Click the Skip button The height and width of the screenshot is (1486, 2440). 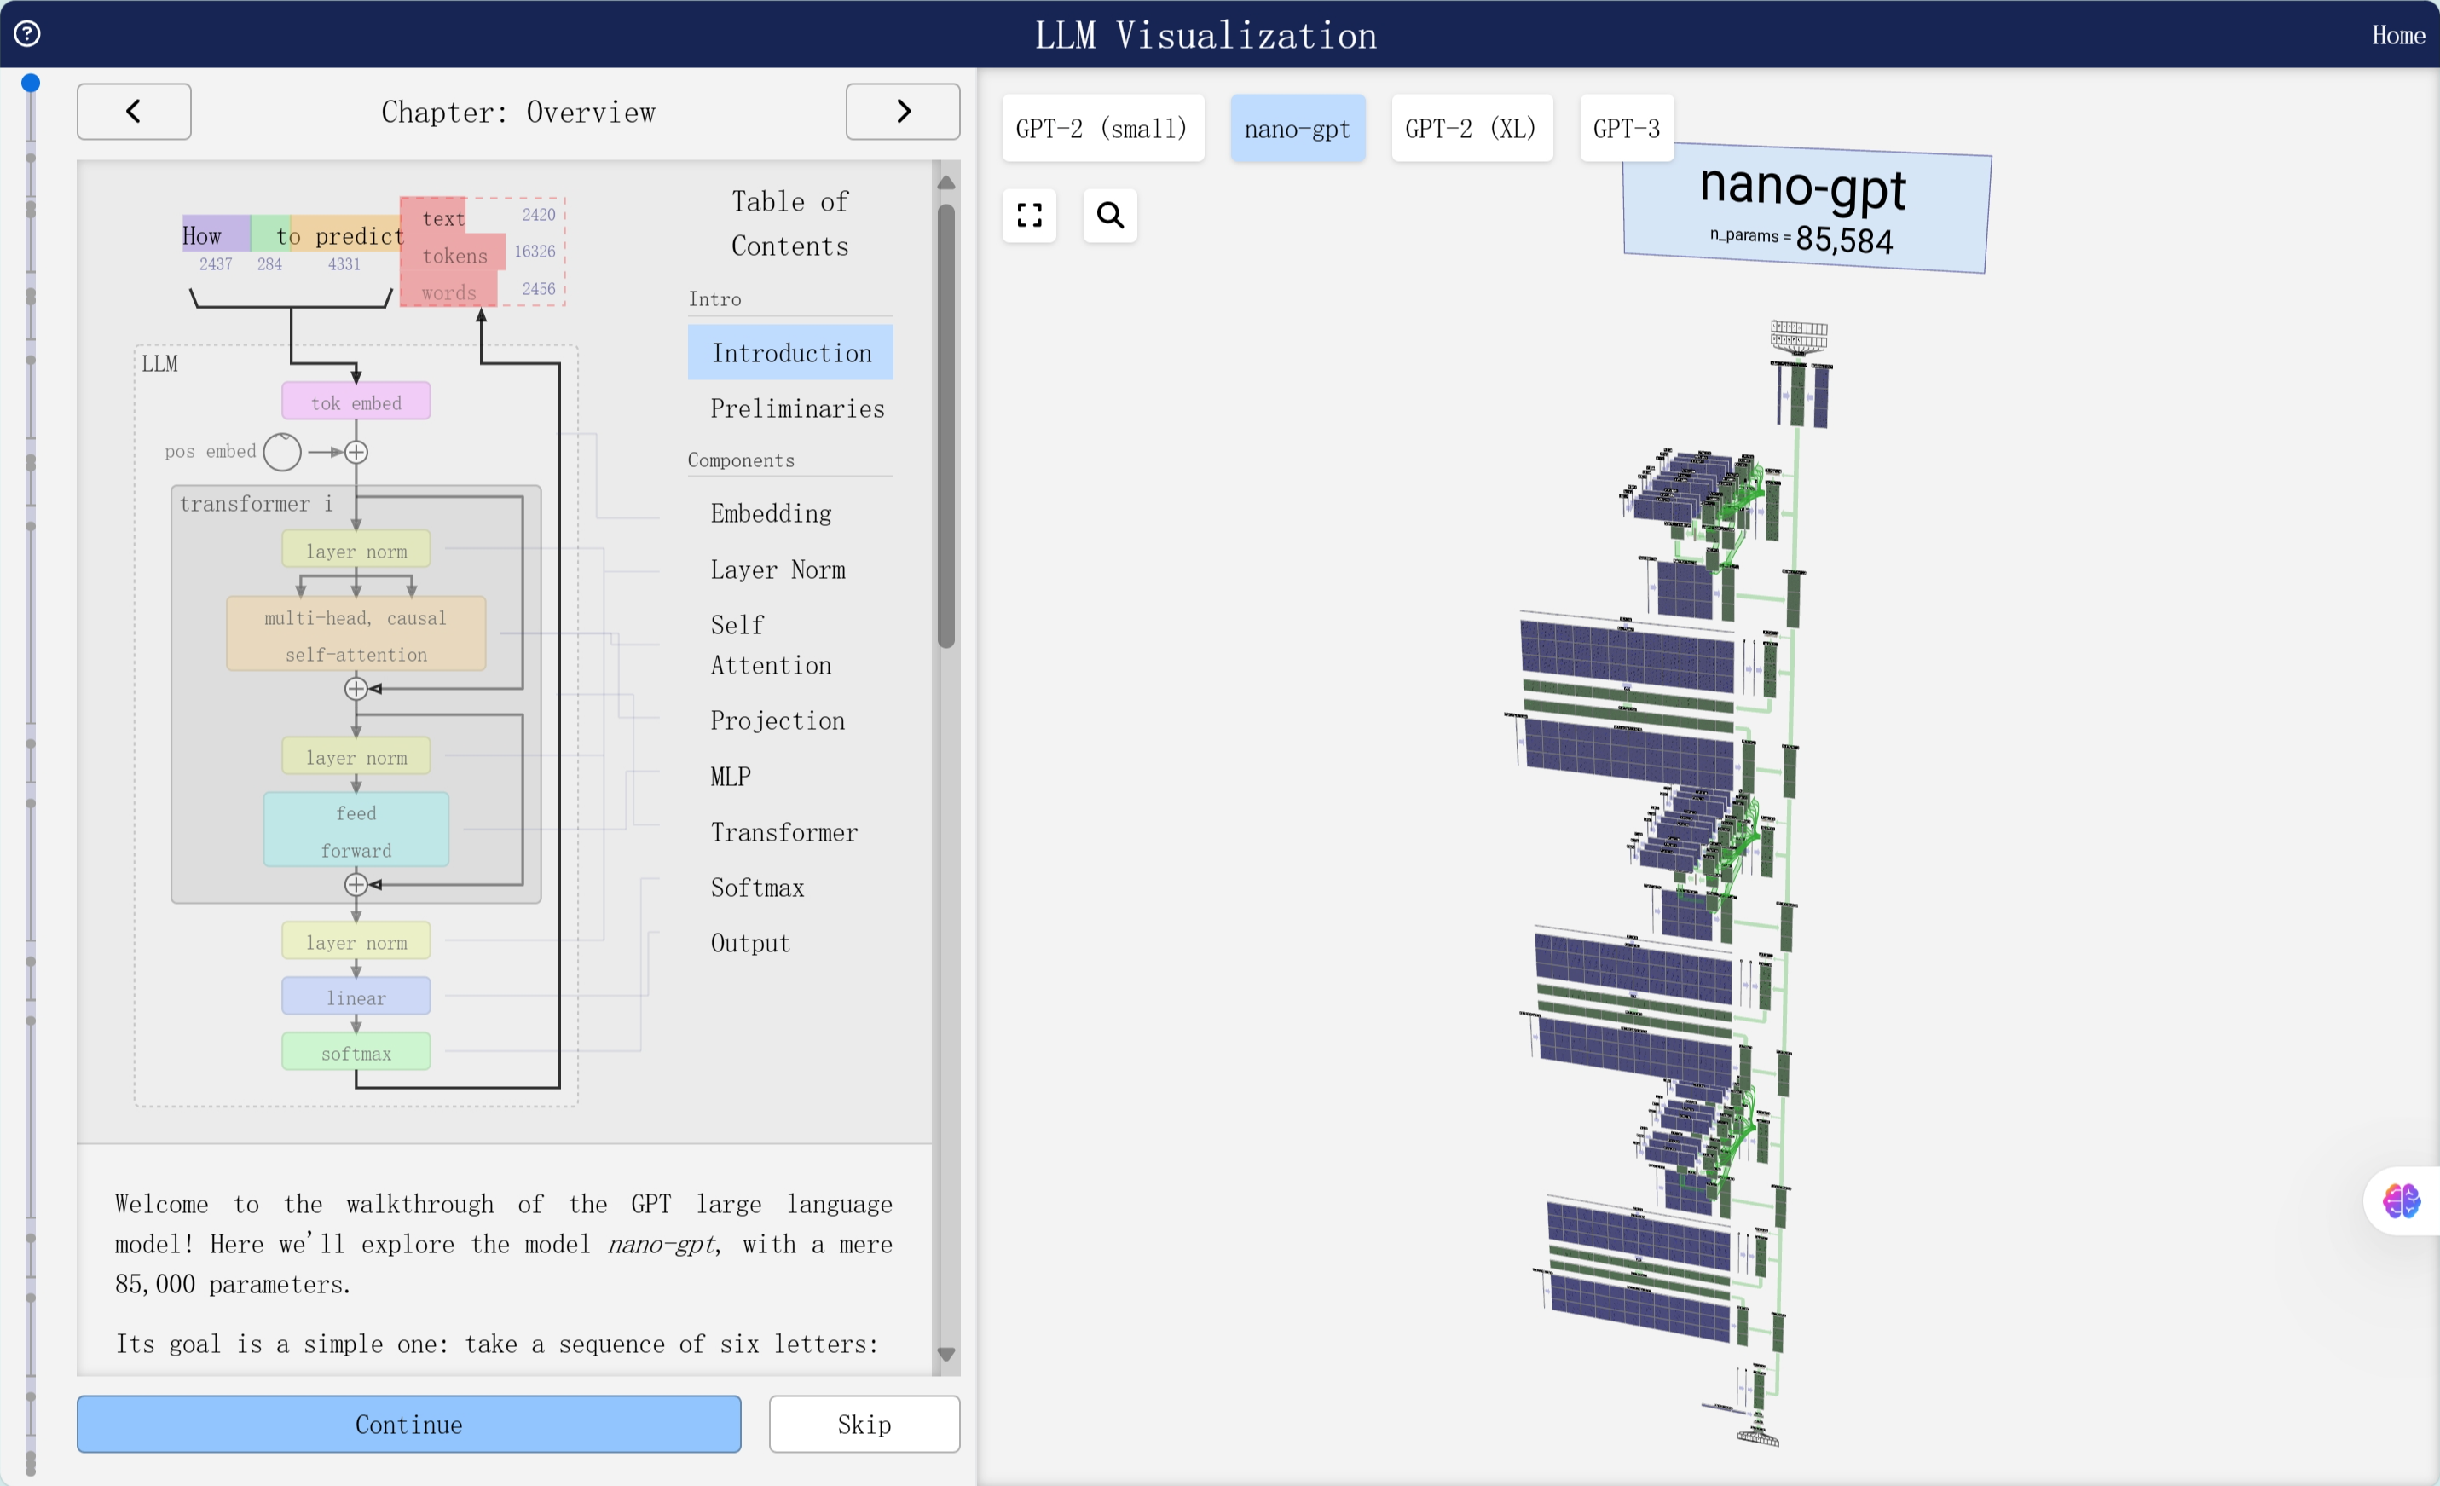[x=864, y=1424]
